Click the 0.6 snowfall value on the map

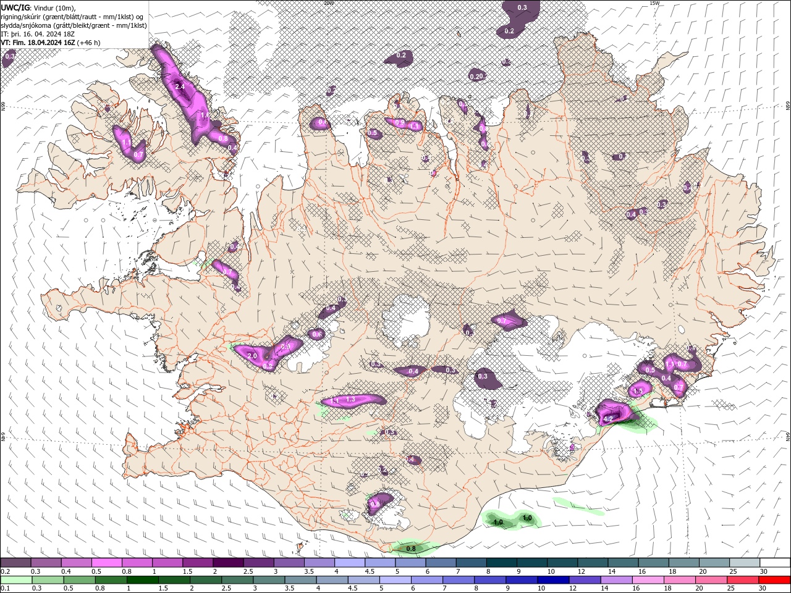pos(317,334)
